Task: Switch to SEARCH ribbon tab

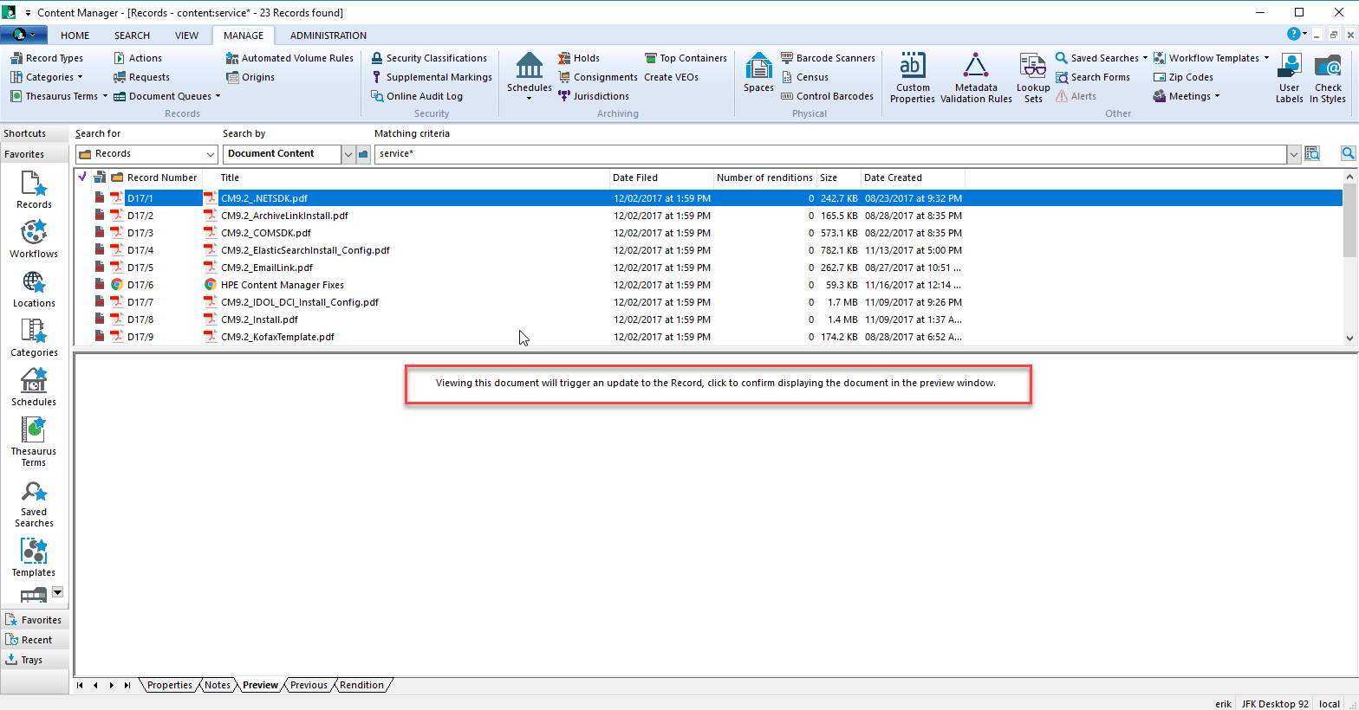Action: pyautogui.click(x=132, y=35)
